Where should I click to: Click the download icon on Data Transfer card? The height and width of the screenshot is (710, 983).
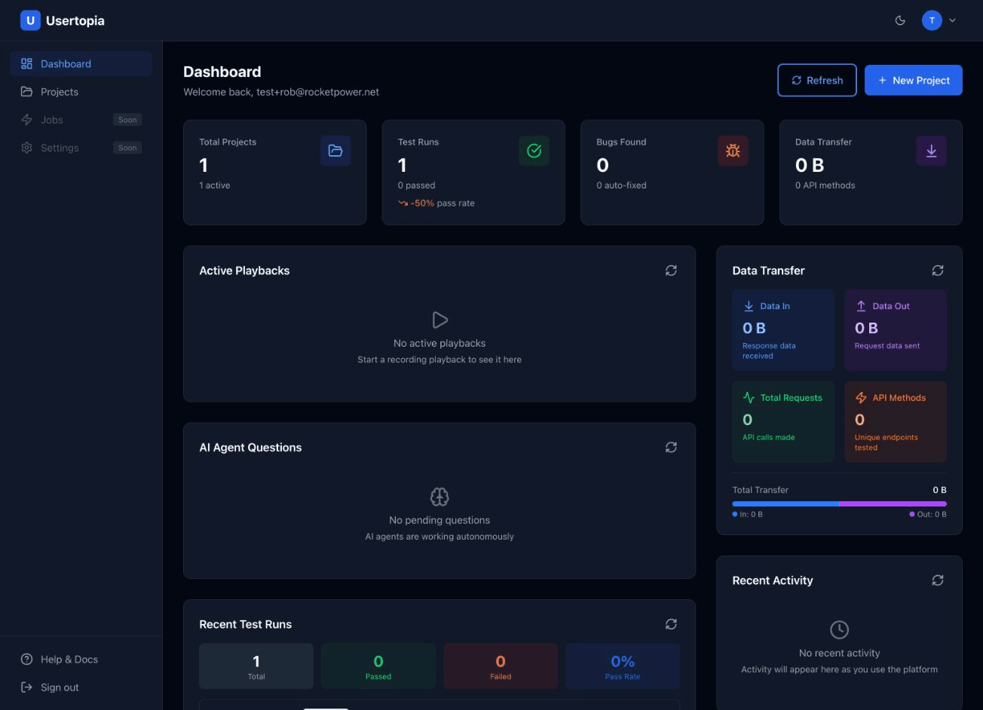click(x=930, y=151)
